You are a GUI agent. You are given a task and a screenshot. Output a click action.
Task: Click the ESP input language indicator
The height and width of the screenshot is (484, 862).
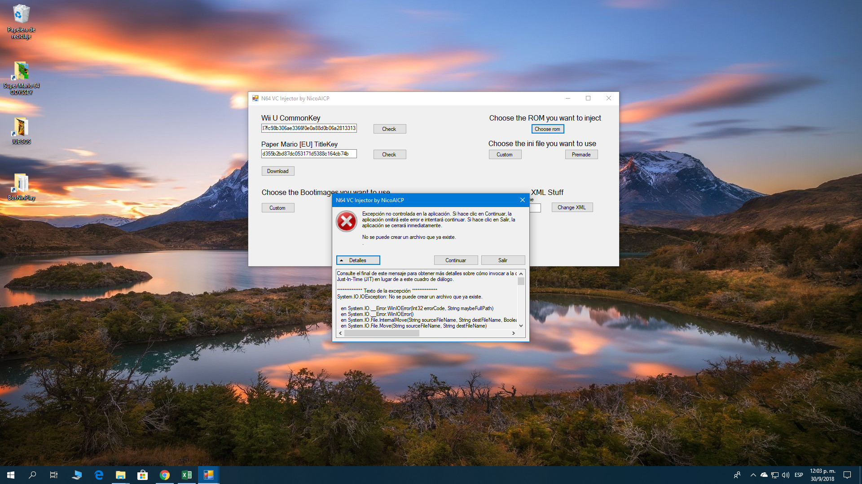click(x=799, y=475)
